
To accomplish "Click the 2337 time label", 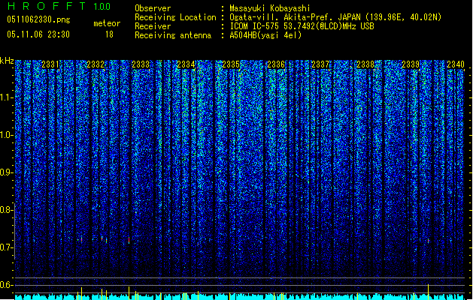I will (320, 64).
